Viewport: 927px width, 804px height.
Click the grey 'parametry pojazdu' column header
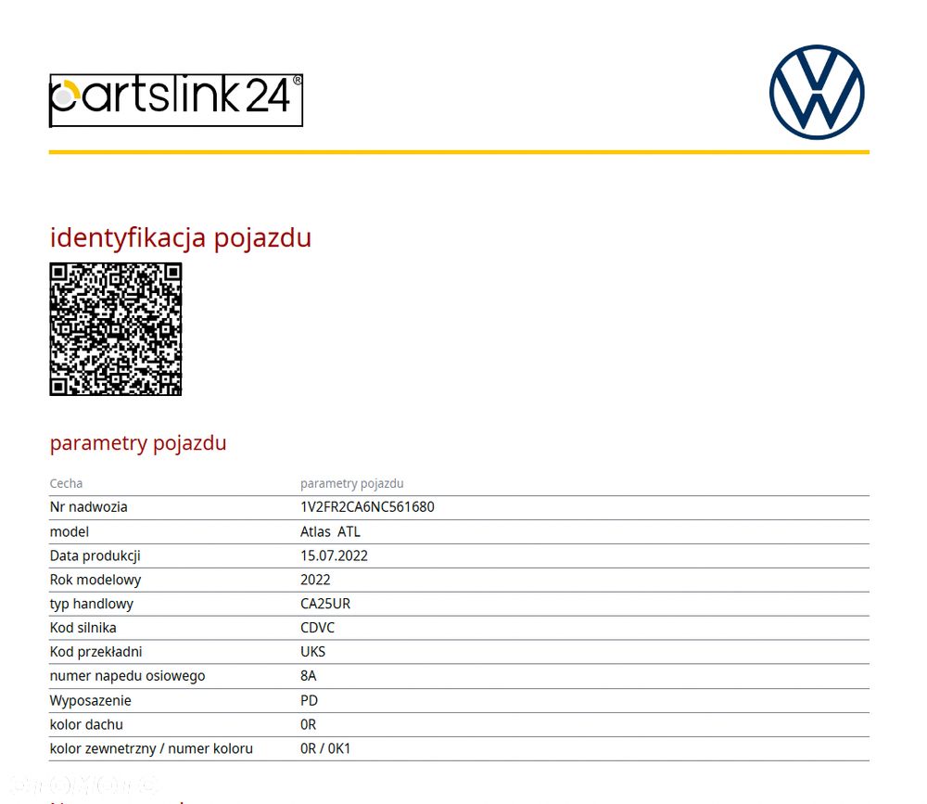coord(351,483)
